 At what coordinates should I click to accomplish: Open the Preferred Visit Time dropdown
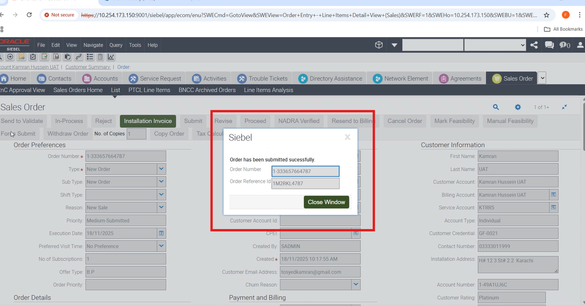161,246
